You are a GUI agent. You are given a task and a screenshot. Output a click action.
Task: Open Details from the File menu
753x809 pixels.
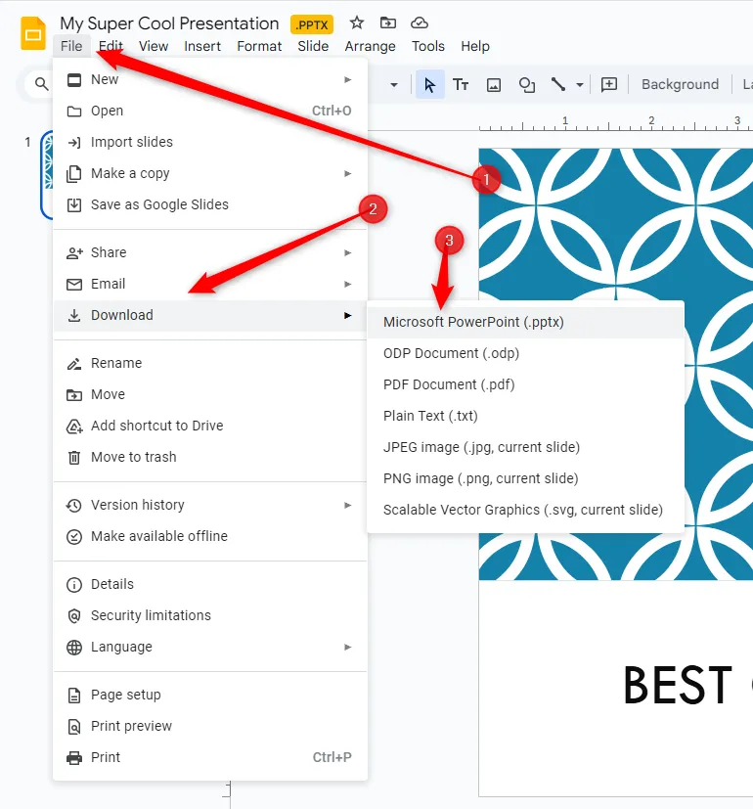210,584
